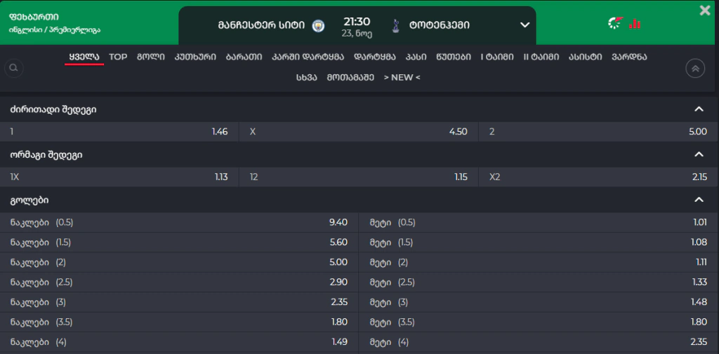
Task: Bet მეტი (1.5) at 1.08
Action: point(539,243)
